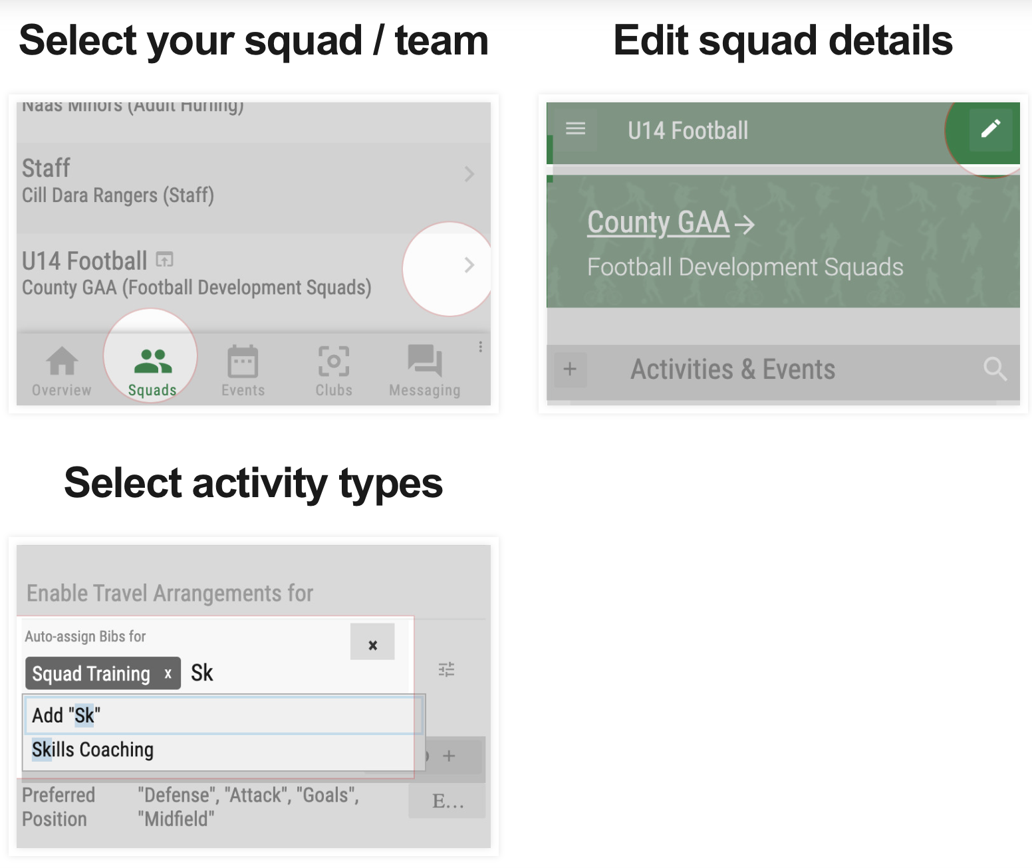This screenshot has height=868, width=1032.
Task: Remove the Squad Training tag
Action: tap(168, 673)
